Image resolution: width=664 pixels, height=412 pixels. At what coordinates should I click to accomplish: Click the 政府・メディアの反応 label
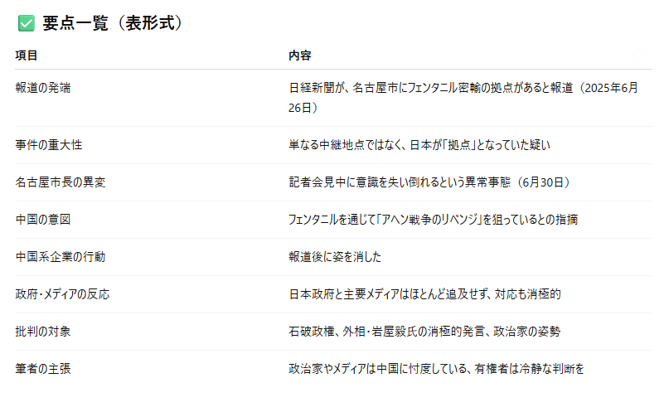tap(62, 293)
